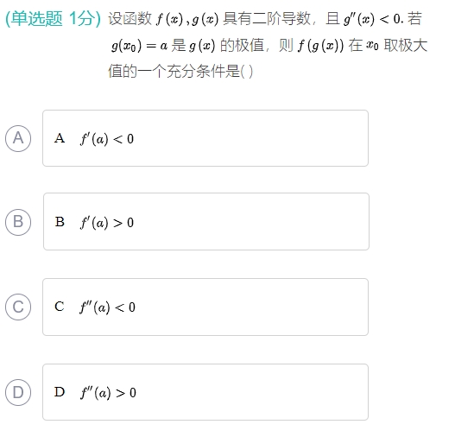This screenshot has height=437, width=455.
Task: Select the circular radio button B
Action: (x=18, y=222)
